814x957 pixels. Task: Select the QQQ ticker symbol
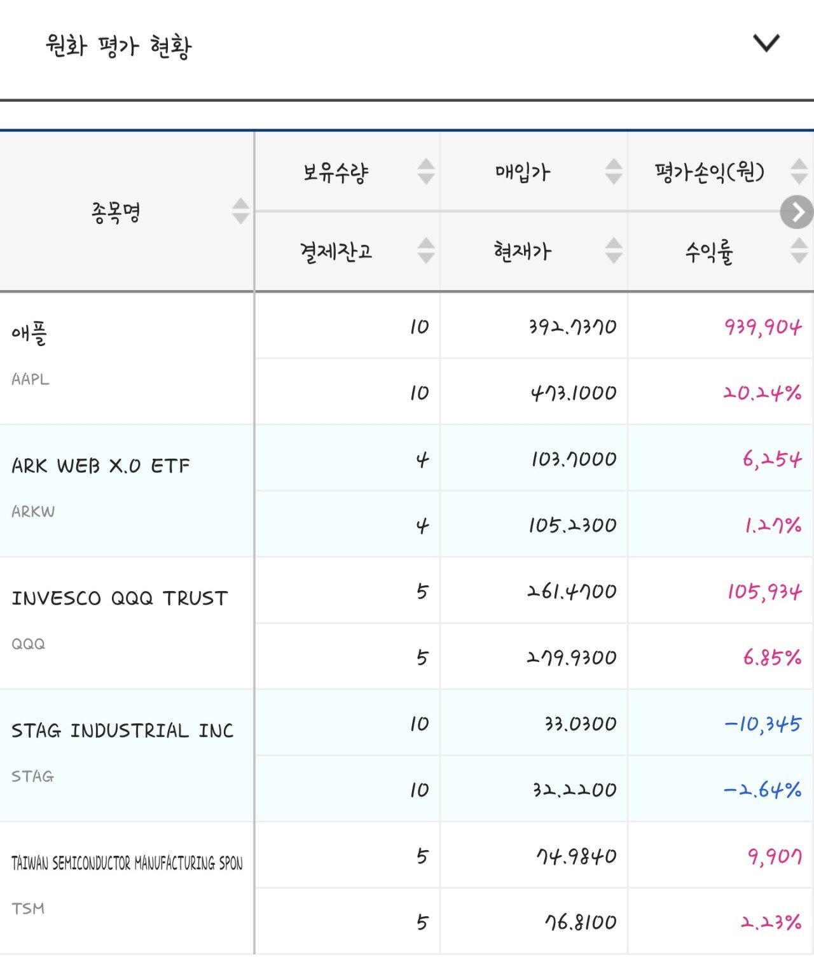click(x=28, y=644)
